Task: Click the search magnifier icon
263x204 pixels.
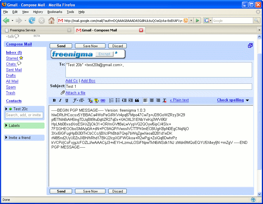Action: [x=256, y=20]
